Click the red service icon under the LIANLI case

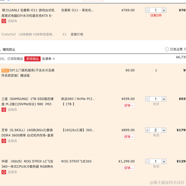tap(4, 21)
